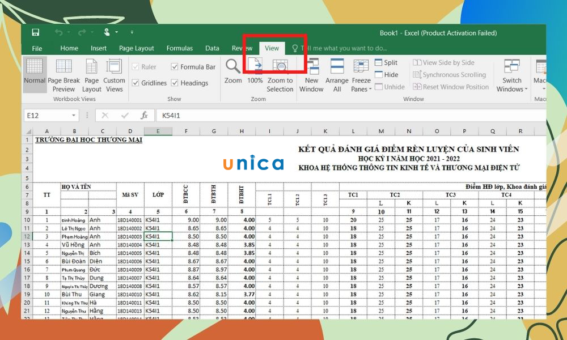Click cell 18D140006
The width and height of the screenshot is (567, 340).
(x=130, y=262)
